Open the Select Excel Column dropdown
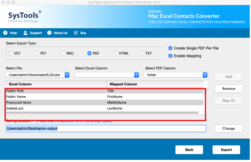 pyautogui.click(x=107, y=75)
